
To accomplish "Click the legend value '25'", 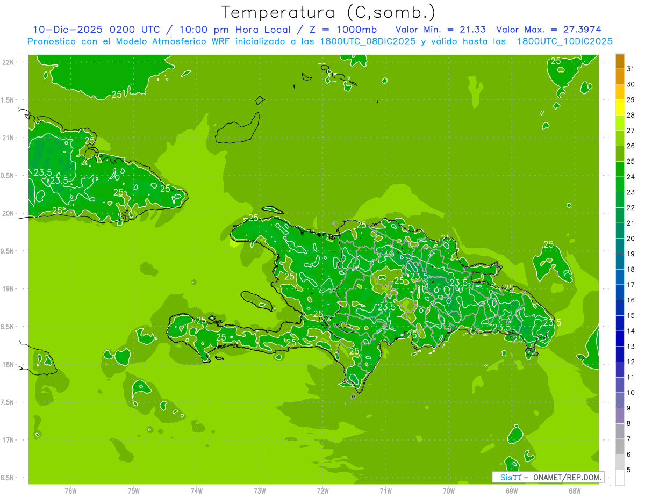I will tap(630, 161).
